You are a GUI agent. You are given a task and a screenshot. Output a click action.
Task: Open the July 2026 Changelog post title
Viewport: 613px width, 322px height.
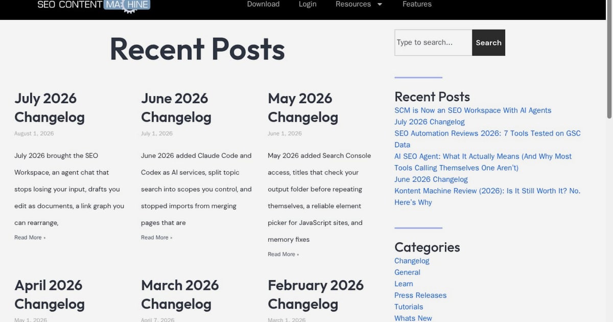pyautogui.click(x=50, y=107)
